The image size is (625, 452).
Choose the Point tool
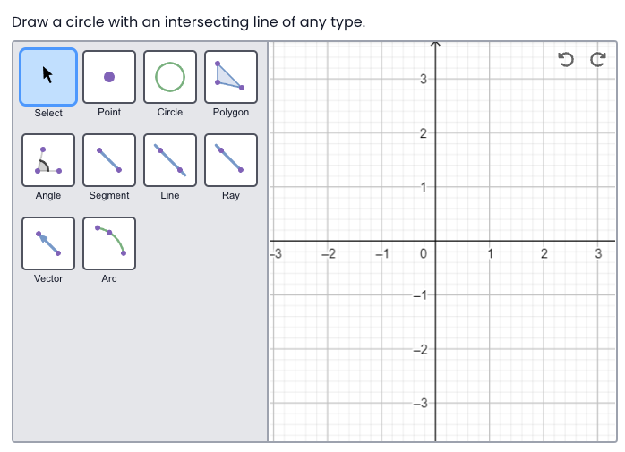coord(109,77)
